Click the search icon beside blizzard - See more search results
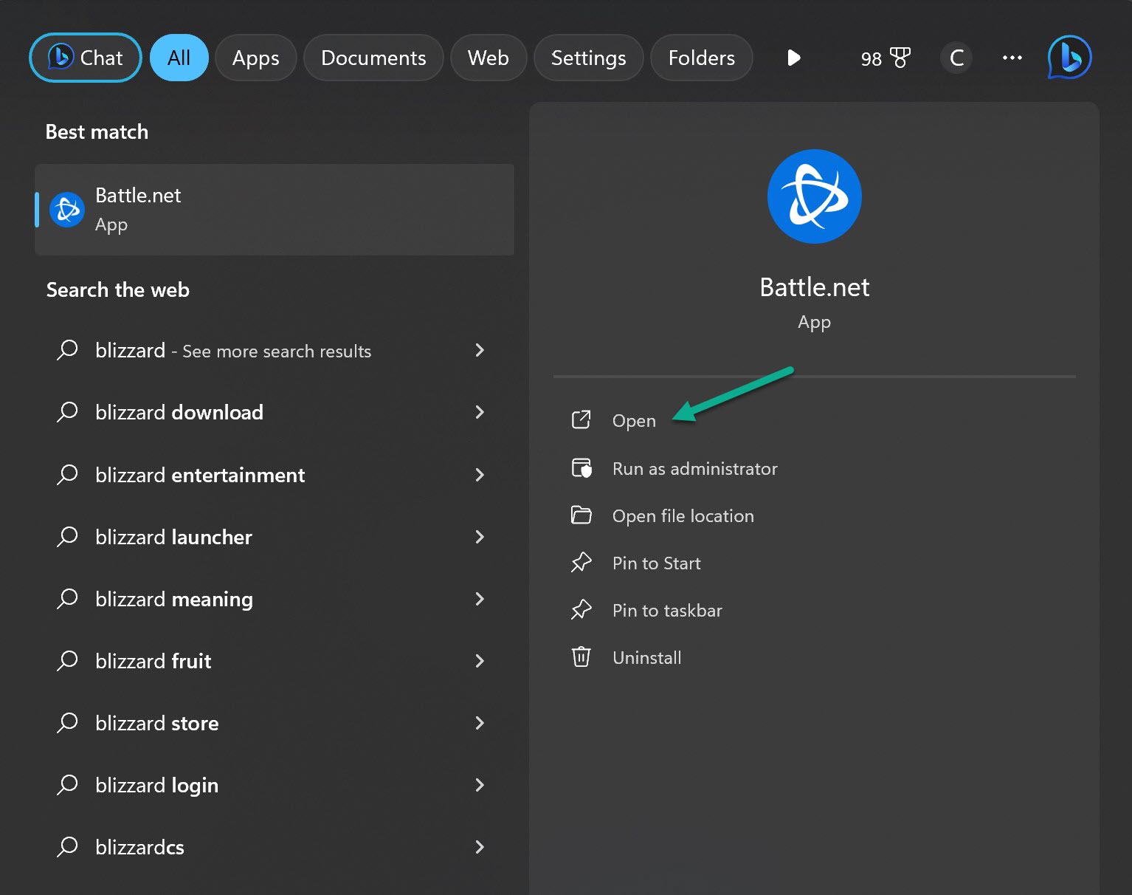Screen dimensions: 1132x895 (67, 349)
